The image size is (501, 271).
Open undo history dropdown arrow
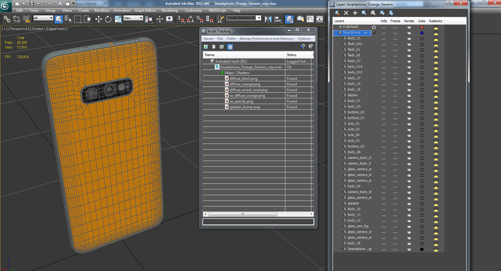(x=44, y=3)
